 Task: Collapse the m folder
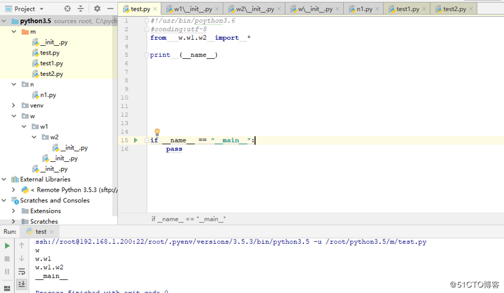point(14,31)
